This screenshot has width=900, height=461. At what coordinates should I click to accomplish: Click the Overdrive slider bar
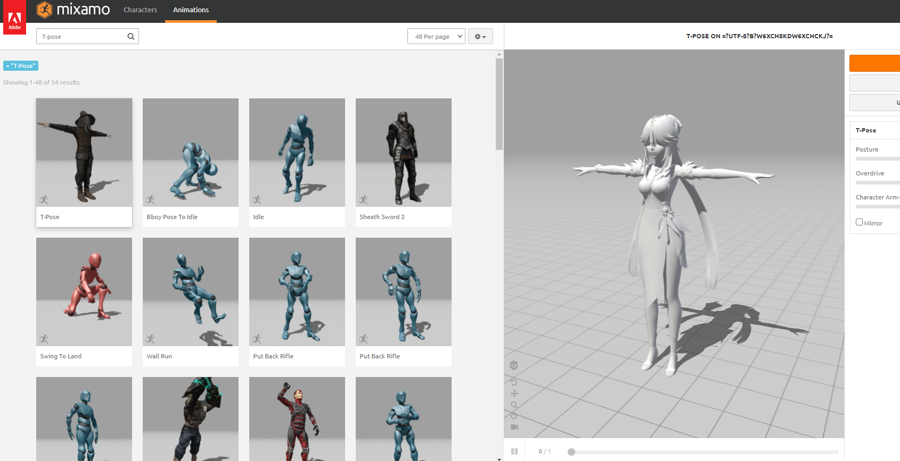(x=878, y=182)
